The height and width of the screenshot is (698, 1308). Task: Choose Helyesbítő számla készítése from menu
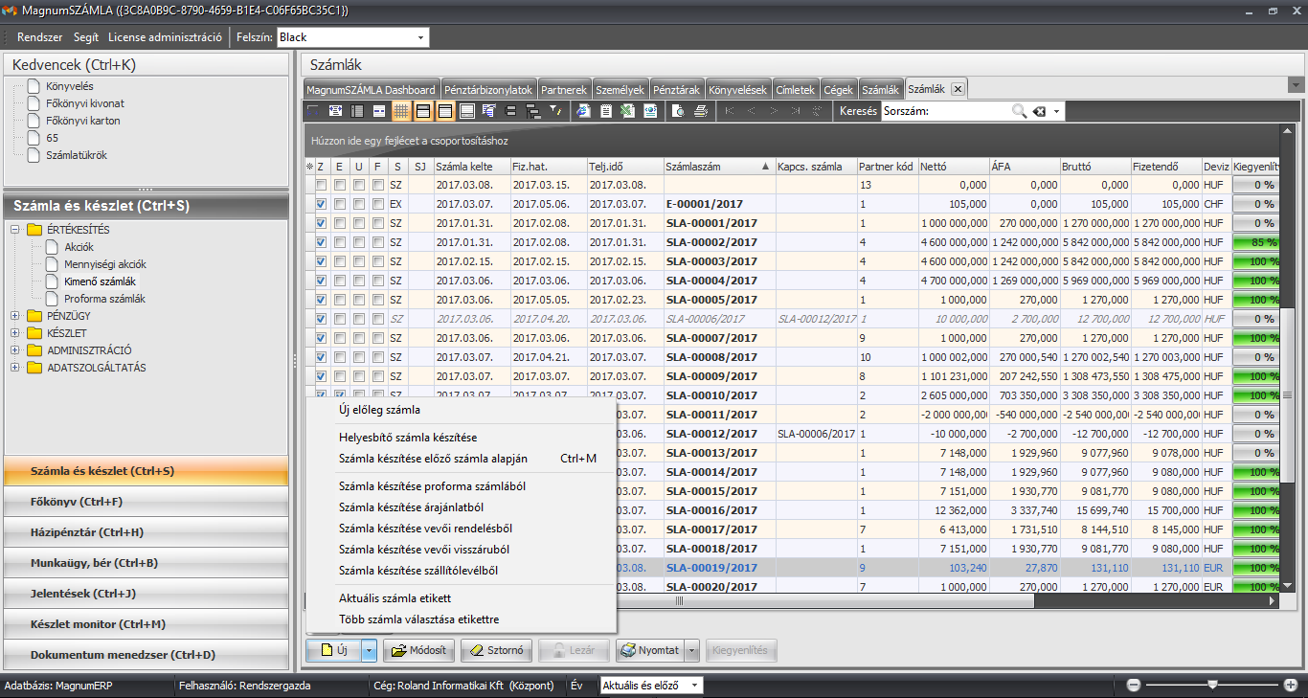[x=408, y=438]
